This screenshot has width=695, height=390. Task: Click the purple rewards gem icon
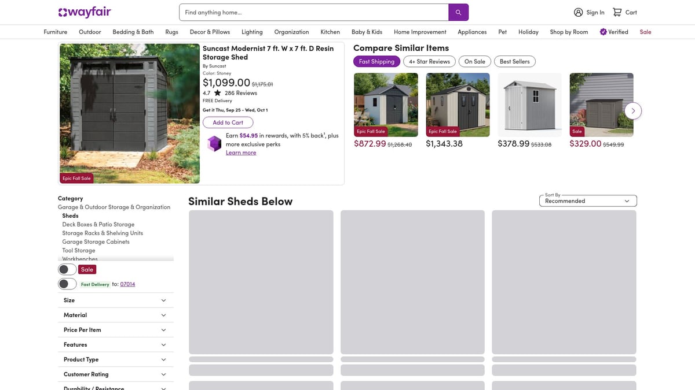point(214,143)
